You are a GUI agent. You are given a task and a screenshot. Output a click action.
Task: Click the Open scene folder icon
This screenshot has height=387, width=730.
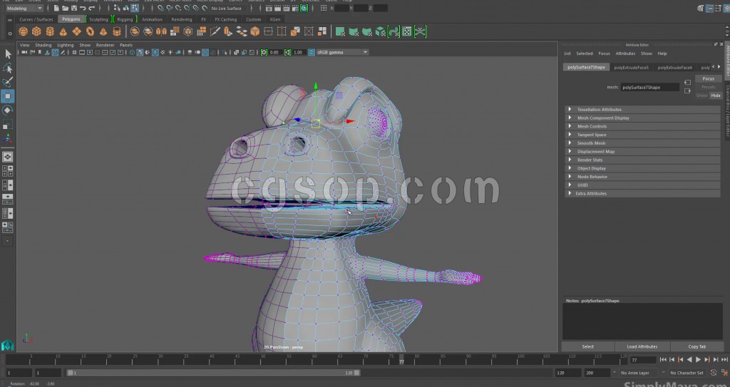click(65, 9)
